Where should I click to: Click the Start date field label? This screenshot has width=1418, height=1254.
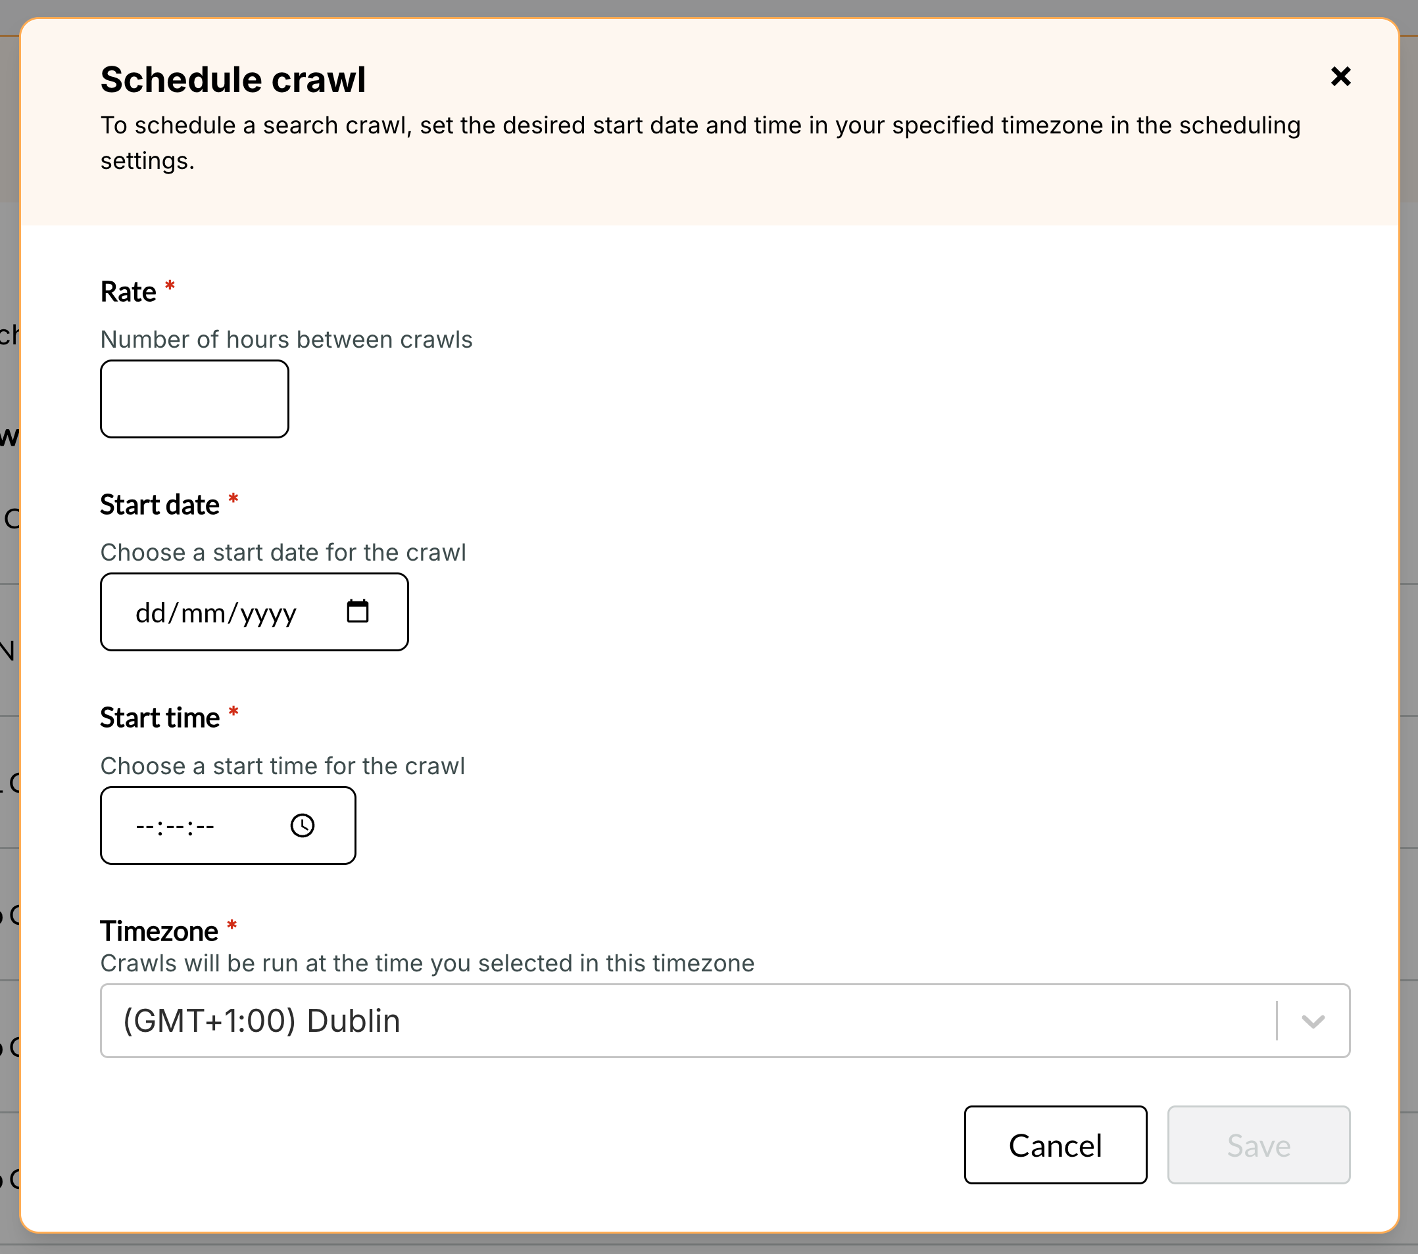coord(160,505)
